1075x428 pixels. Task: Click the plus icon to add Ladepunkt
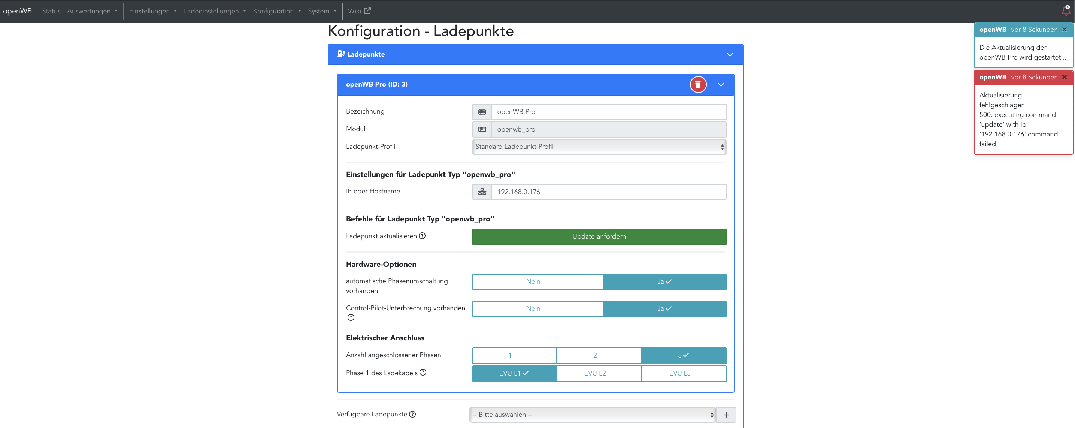coord(726,415)
